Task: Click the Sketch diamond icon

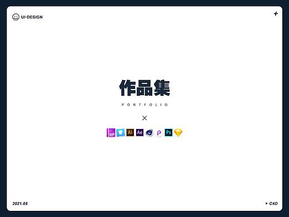Action: 178,133
